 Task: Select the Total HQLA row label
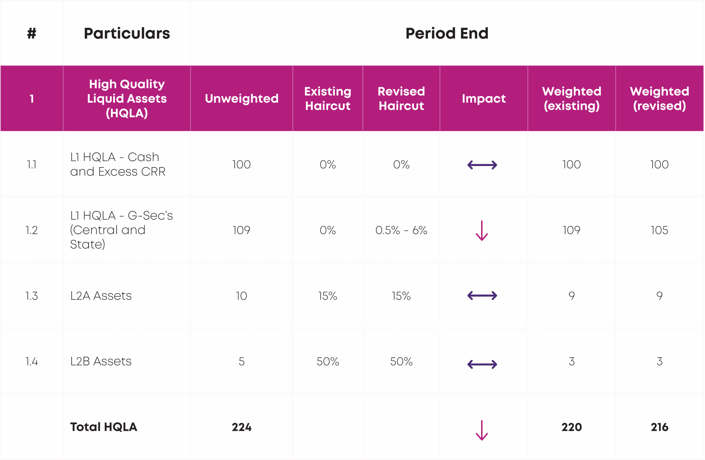pos(103,427)
